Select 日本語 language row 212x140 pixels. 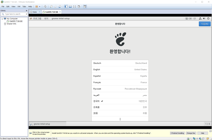[x=120, y=107]
